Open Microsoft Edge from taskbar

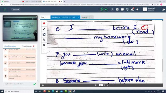(53, 91)
